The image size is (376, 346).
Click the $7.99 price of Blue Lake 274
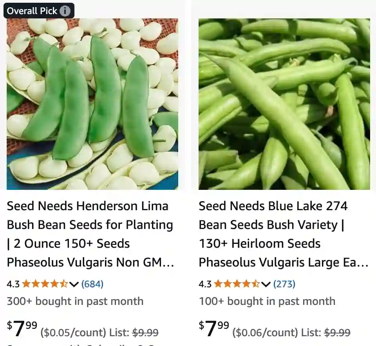[x=211, y=328]
